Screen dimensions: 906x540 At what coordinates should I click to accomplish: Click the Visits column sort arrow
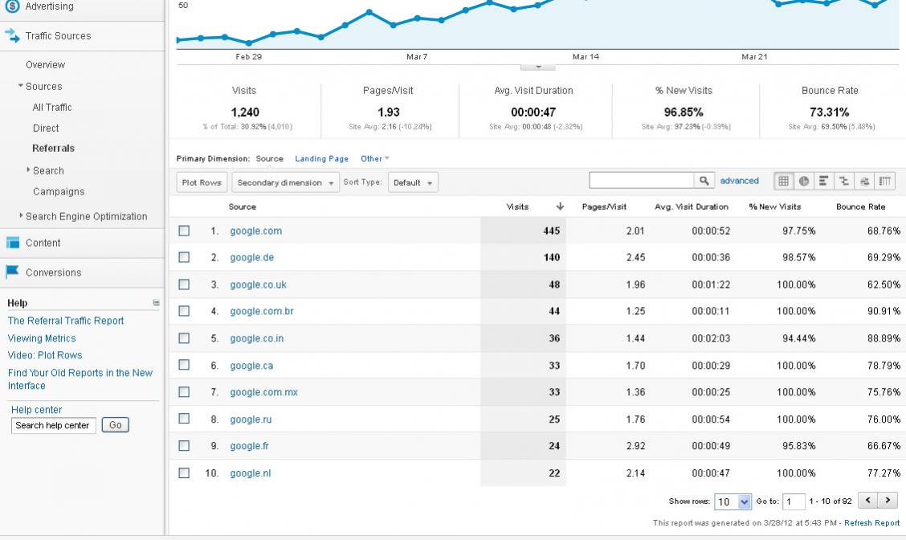[x=560, y=207]
